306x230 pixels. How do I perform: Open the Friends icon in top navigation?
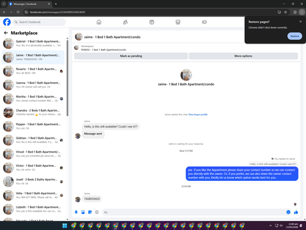pos(125,22)
